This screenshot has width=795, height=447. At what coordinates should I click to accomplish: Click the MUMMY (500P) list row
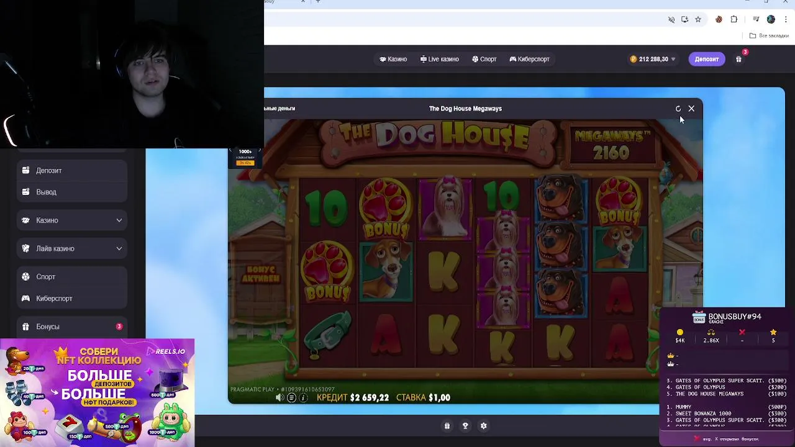(x=727, y=407)
